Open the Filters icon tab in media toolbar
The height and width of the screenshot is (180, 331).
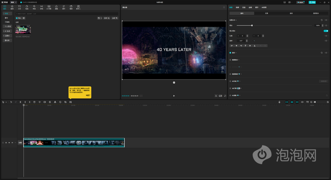56,7
